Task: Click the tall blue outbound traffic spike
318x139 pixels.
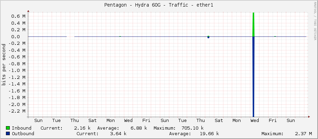Action: [253, 77]
